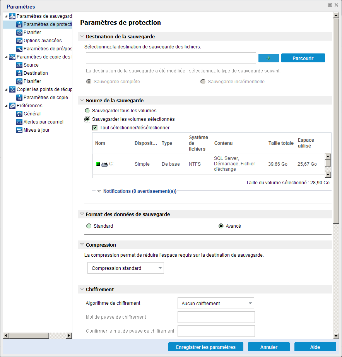
Task: Click the backup destination path field
Action: (x=171, y=58)
